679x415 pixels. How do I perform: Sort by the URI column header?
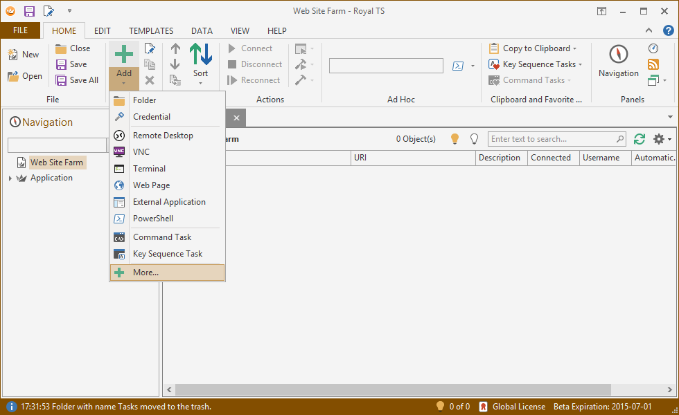point(413,158)
